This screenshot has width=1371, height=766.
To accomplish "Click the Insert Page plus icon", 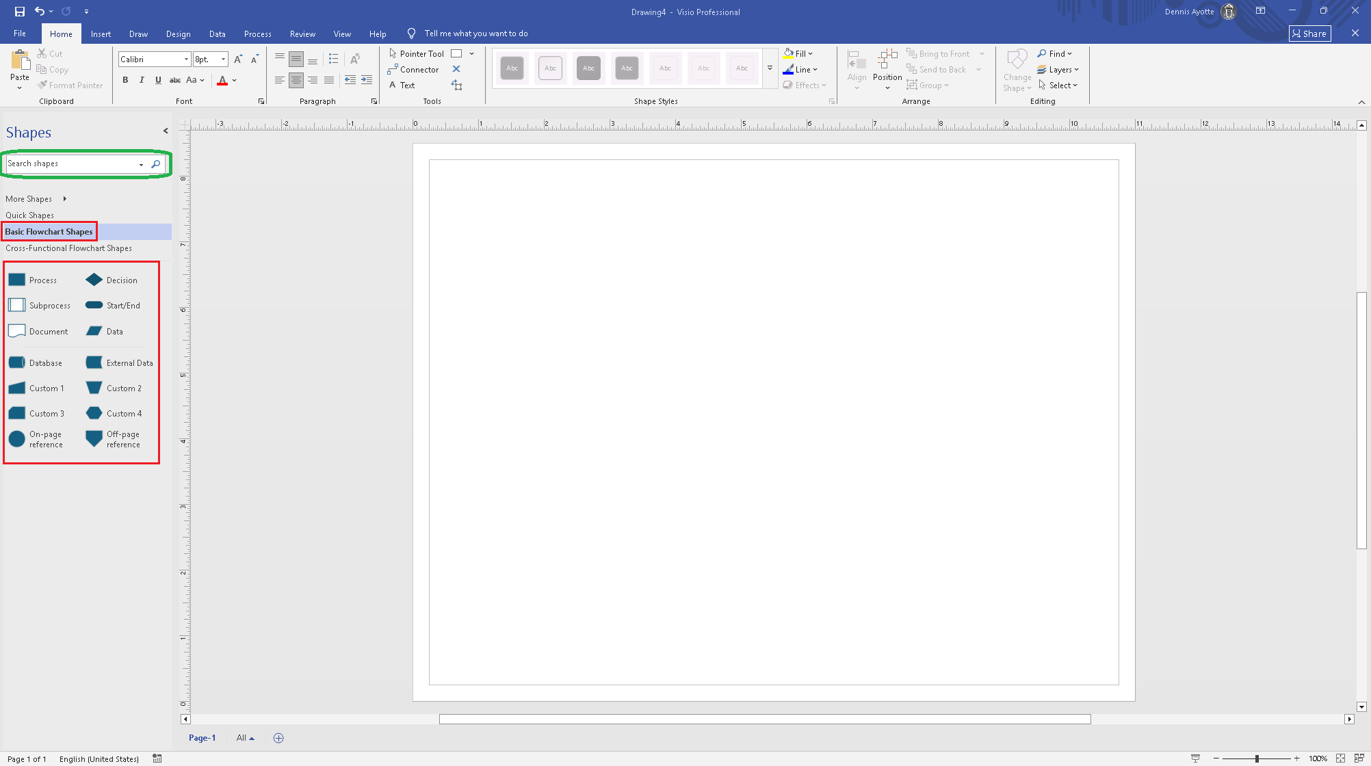I will click(x=278, y=738).
